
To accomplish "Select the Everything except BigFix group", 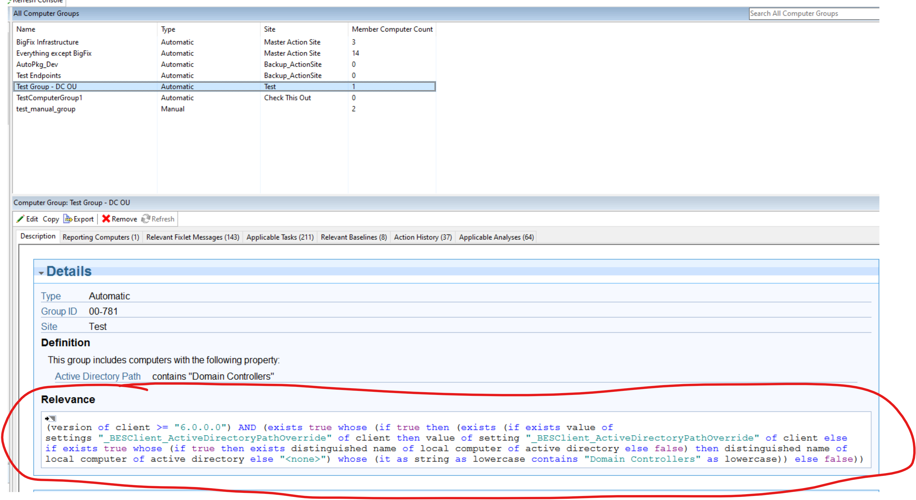I will (224, 53).
